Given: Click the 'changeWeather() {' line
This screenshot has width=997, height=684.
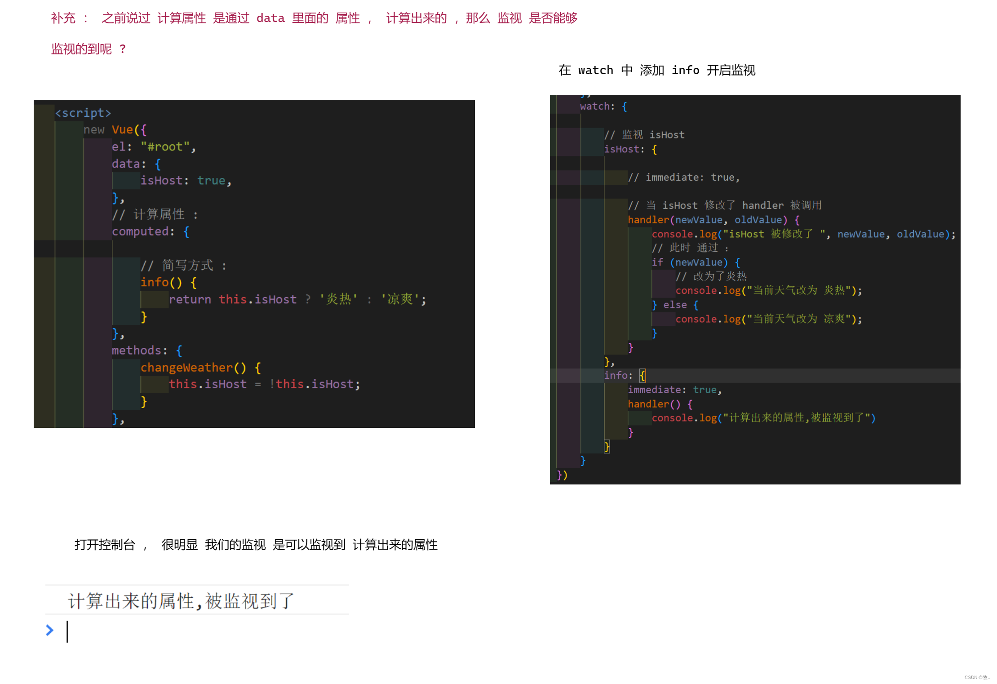Looking at the screenshot, I should click(x=200, y=368).
